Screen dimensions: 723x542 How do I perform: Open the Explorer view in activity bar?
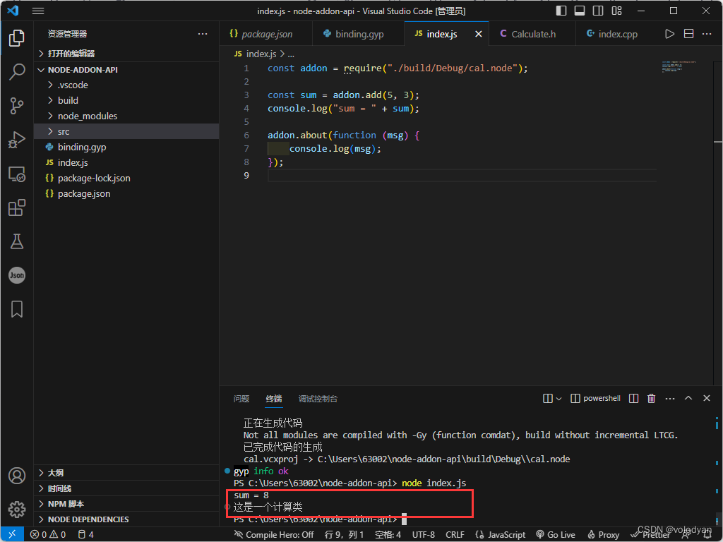pyautogui.click(x=17, y=38)
